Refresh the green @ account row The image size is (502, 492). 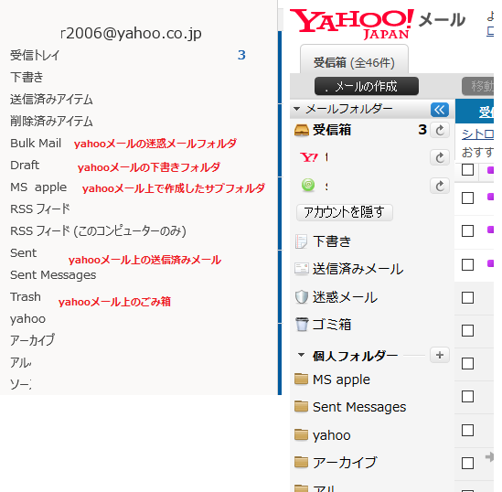coord(440,186)
